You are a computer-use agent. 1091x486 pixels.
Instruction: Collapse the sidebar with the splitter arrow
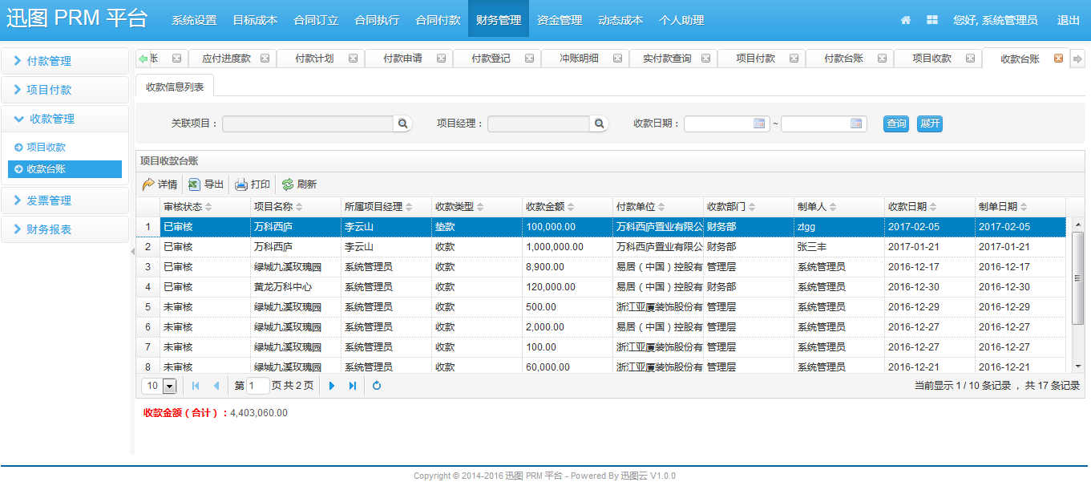pos(132,252)
